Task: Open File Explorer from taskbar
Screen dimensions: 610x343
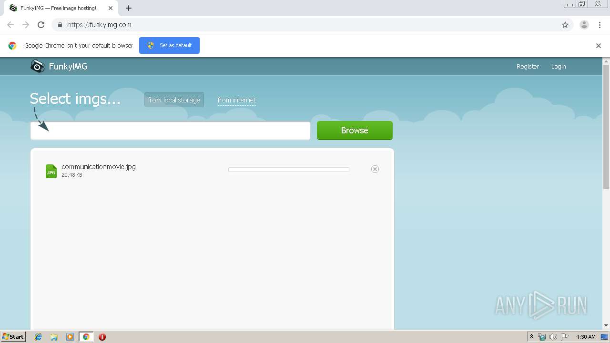Action: pyautogui.click(x=54, y=337)
